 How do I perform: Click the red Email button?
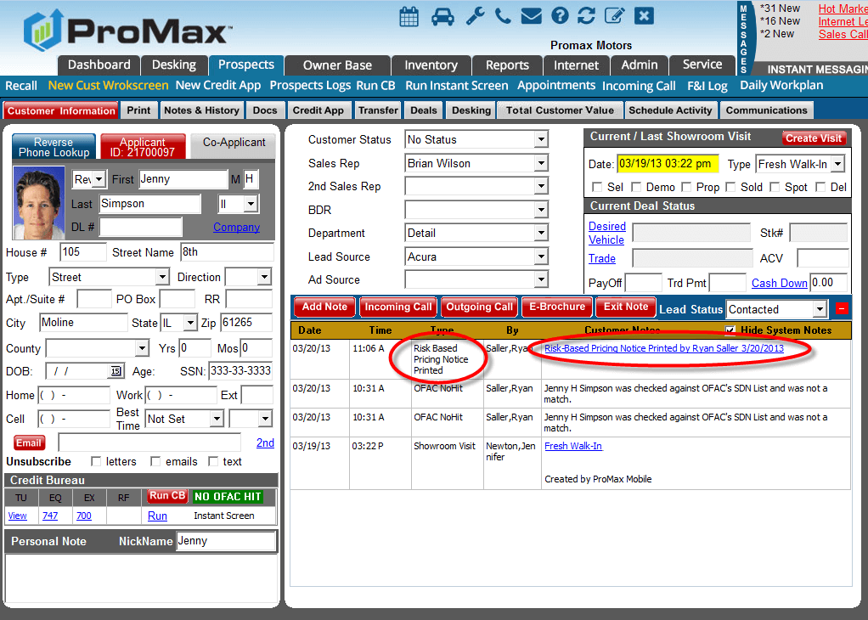(29, 442)
